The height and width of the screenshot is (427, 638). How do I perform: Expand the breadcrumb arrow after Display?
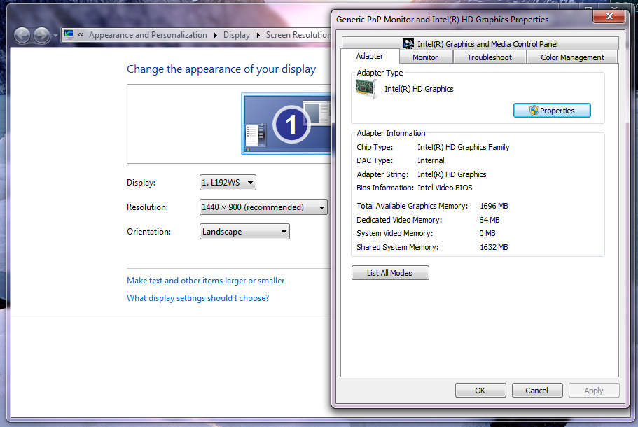click(x=258, y=36)
